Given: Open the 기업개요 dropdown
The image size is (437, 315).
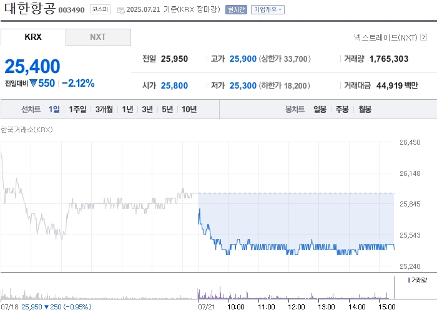Looking at the screenshot, I should coord(268,9).
